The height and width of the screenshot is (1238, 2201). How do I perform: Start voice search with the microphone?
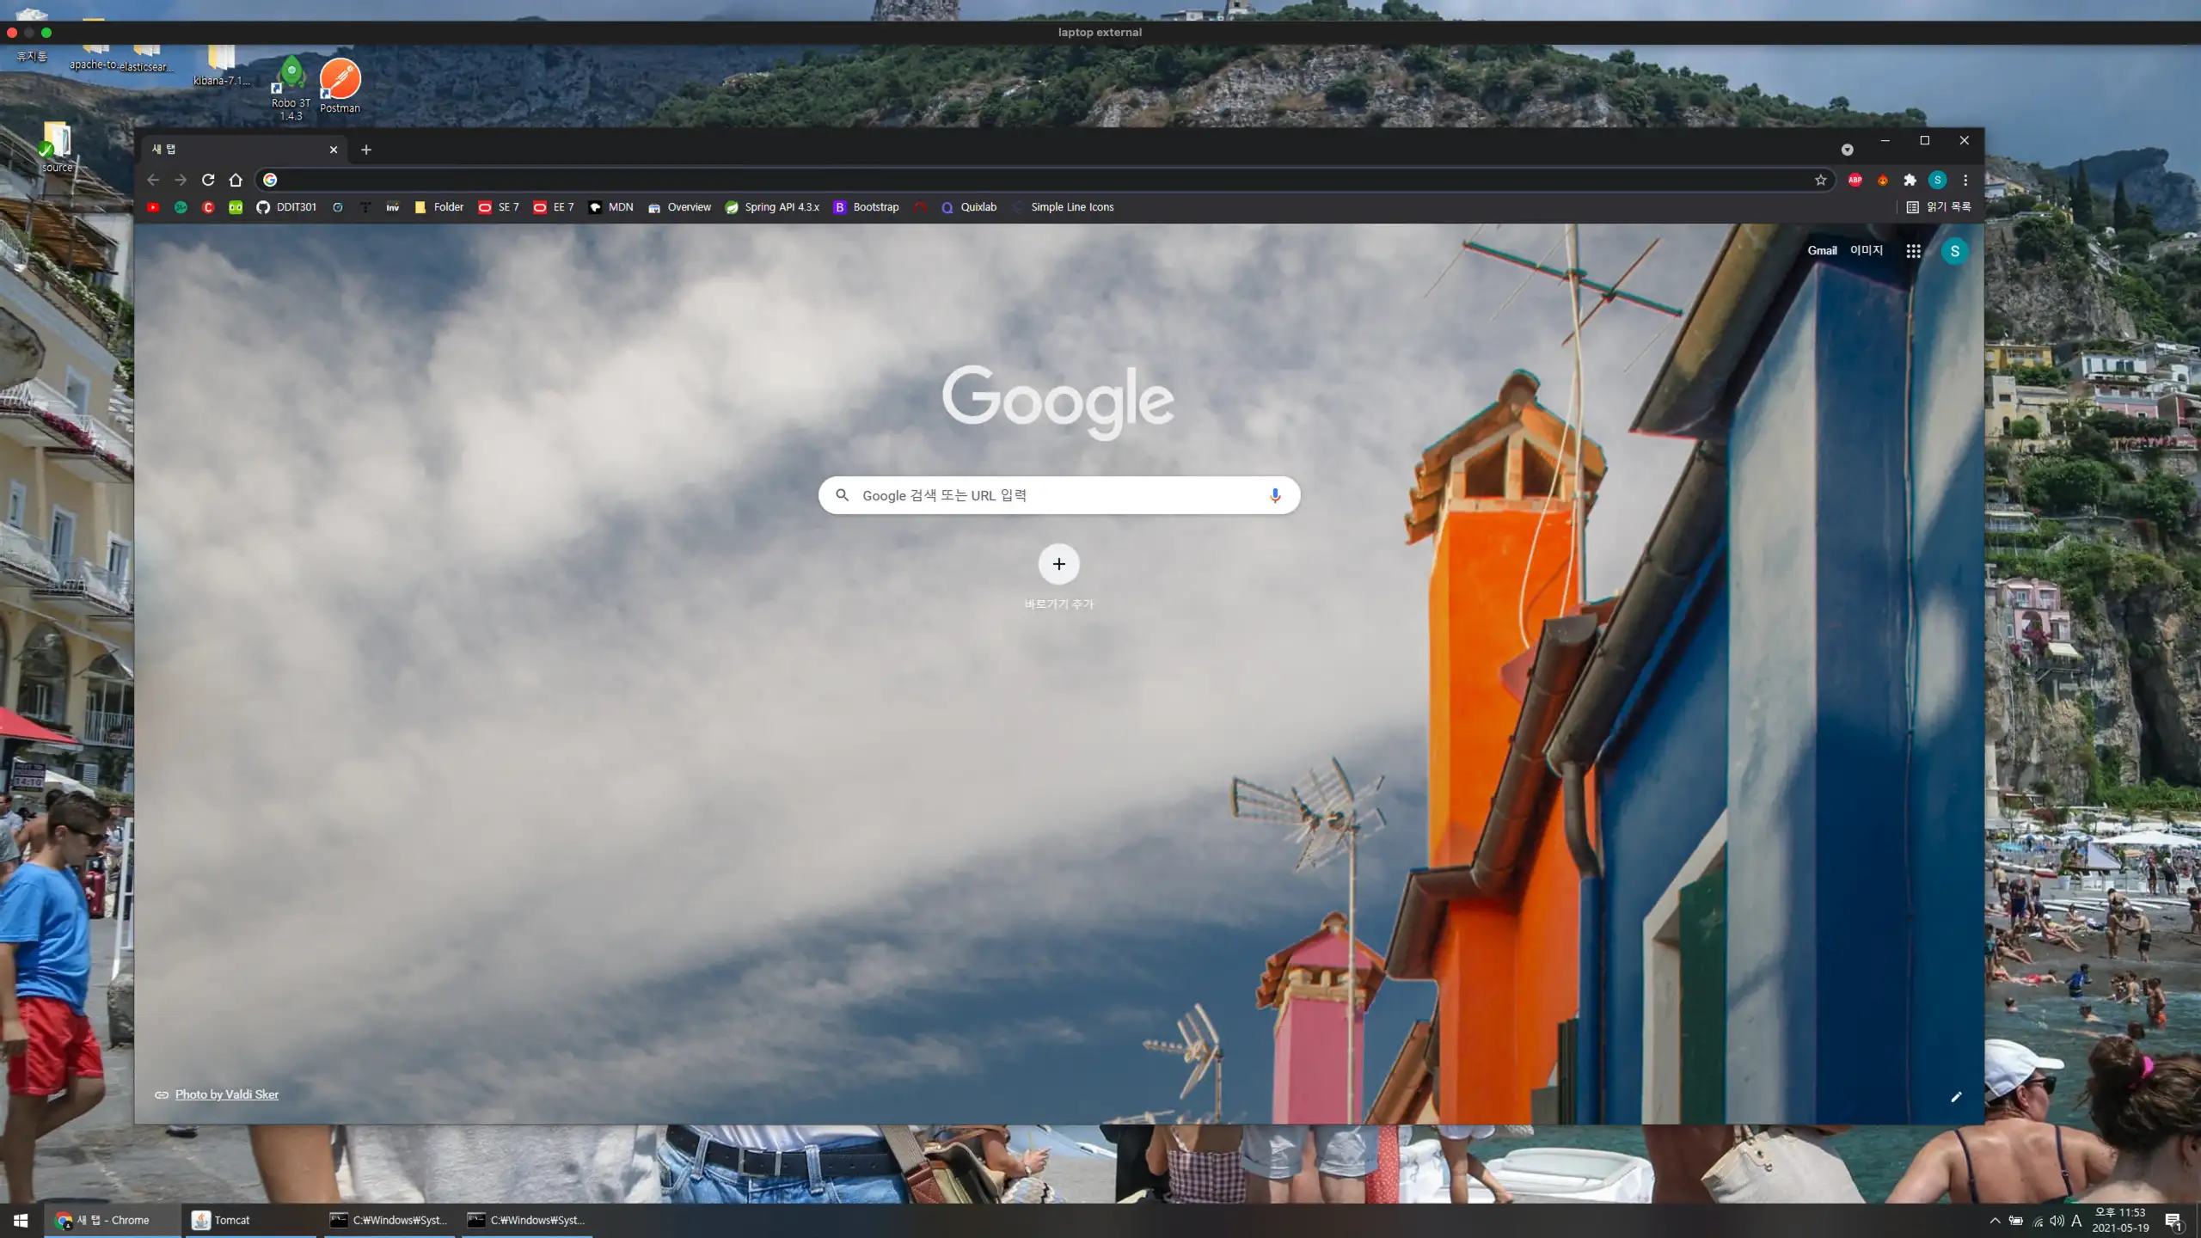coord(1275,495)
